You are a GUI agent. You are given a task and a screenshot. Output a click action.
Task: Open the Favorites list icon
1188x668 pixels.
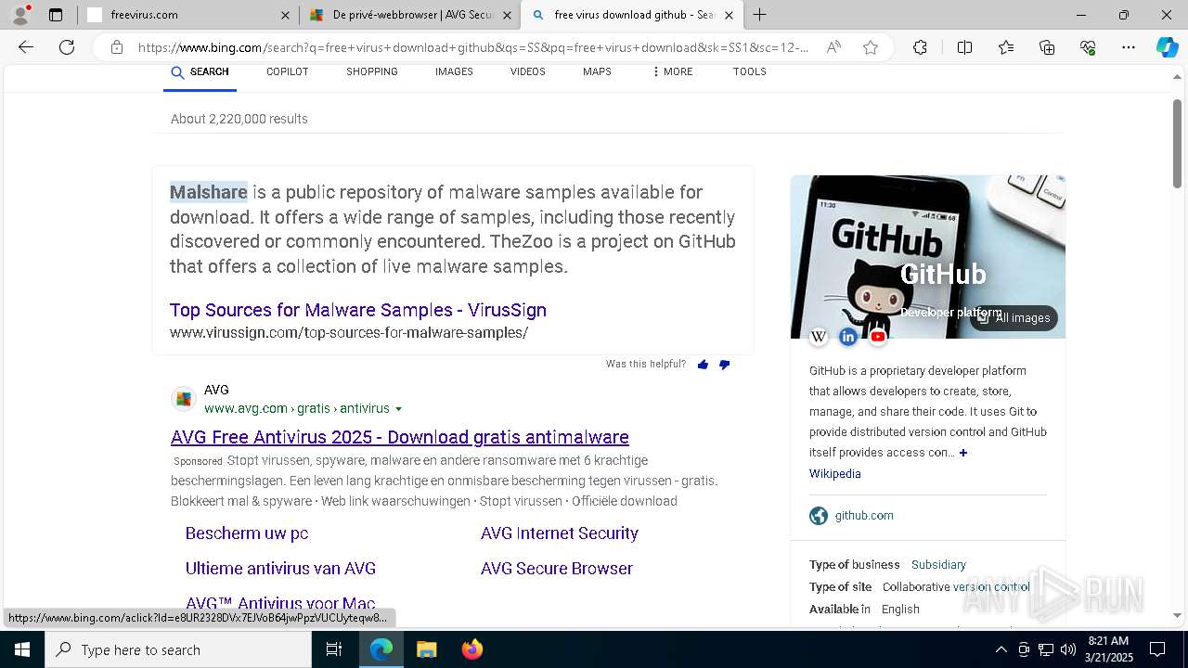1006,47
